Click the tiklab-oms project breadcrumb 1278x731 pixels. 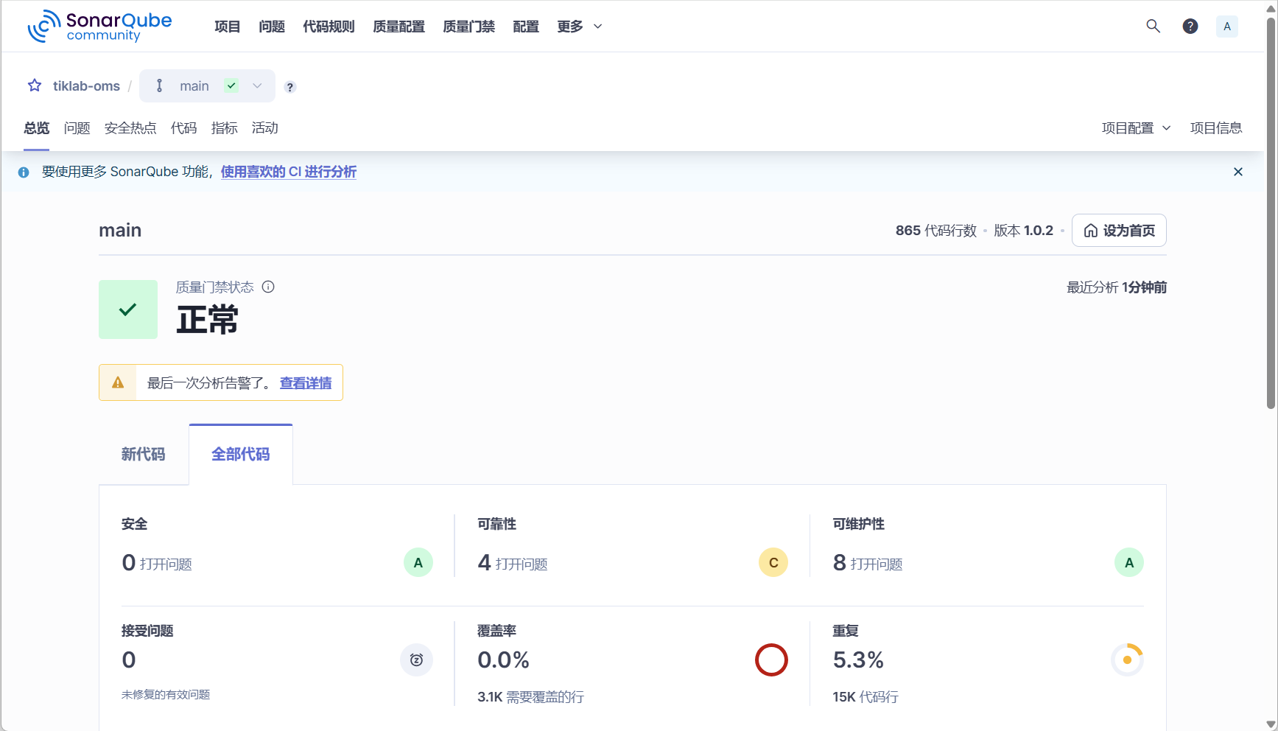86,86
